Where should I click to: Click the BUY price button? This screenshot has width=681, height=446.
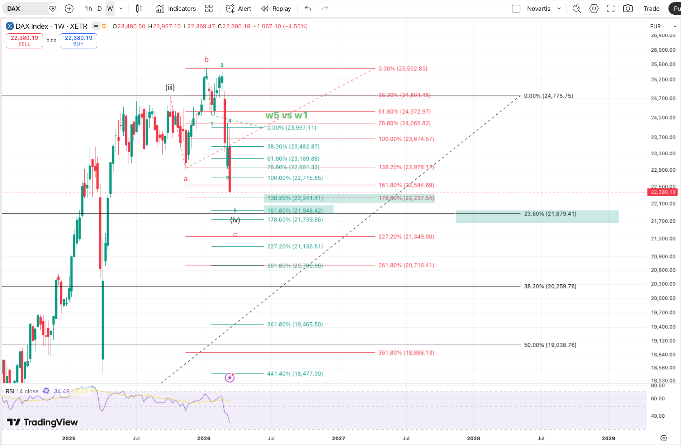[x=78, y=41]
